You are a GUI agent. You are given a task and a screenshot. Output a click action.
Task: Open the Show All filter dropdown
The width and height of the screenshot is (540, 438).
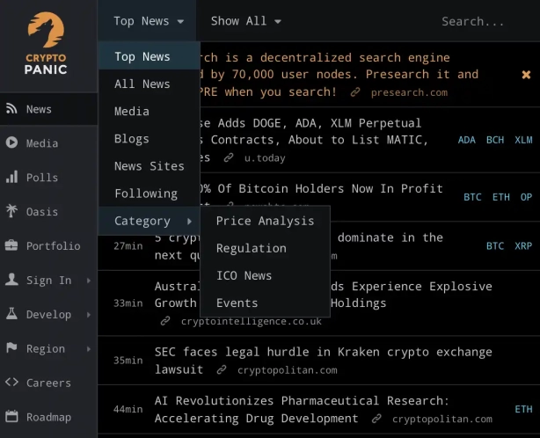point(245,21)
